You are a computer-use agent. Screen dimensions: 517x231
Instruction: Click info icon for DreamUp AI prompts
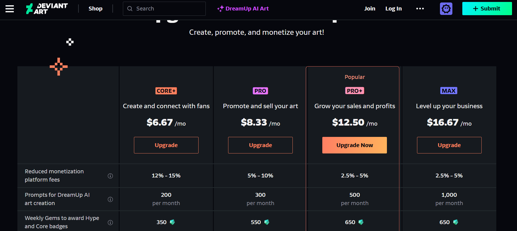point(110,199)
